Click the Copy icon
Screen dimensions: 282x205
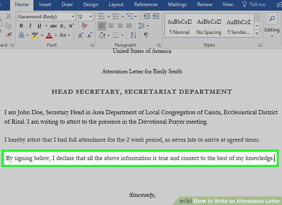click(8, 26)
